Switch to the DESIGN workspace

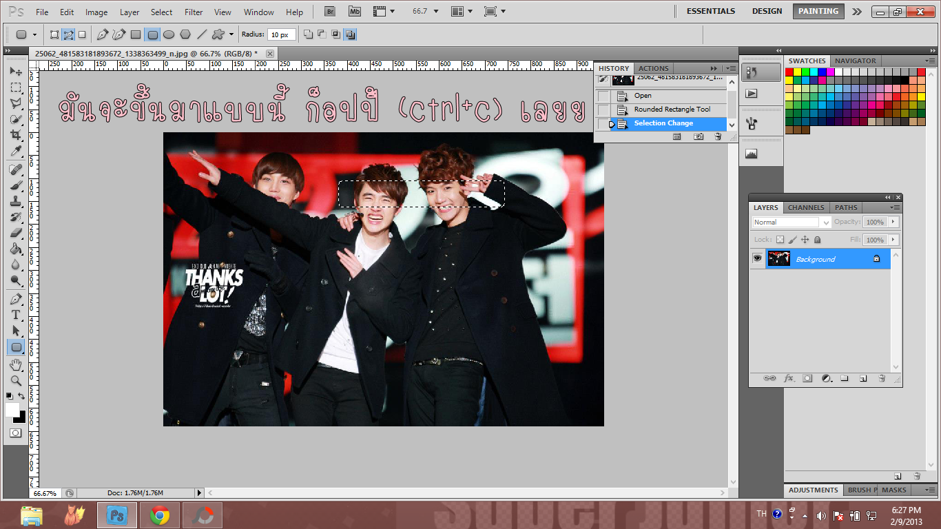point(767,11)
